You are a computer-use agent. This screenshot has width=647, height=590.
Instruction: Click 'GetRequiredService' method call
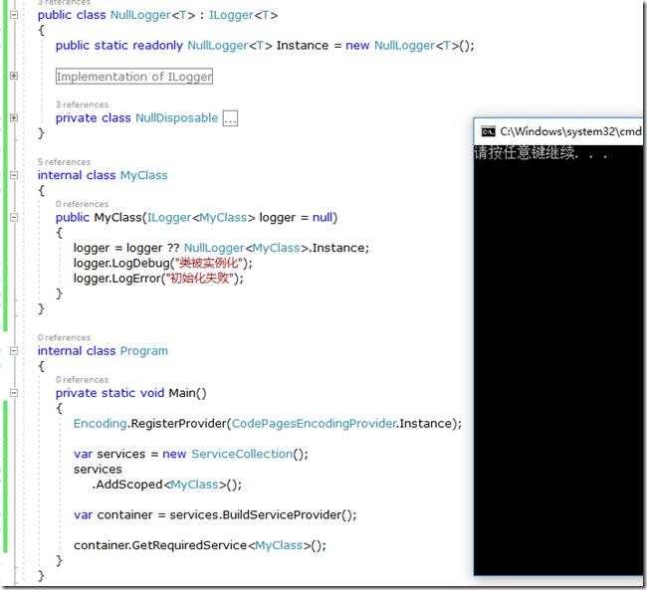[x=189, y=545]
